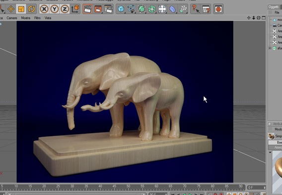Screen dimensions: 282x195
Task: Switch to the Bas tab
Action: [x=275, y=143]
